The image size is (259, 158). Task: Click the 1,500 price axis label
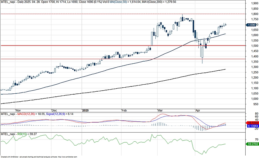254,46
